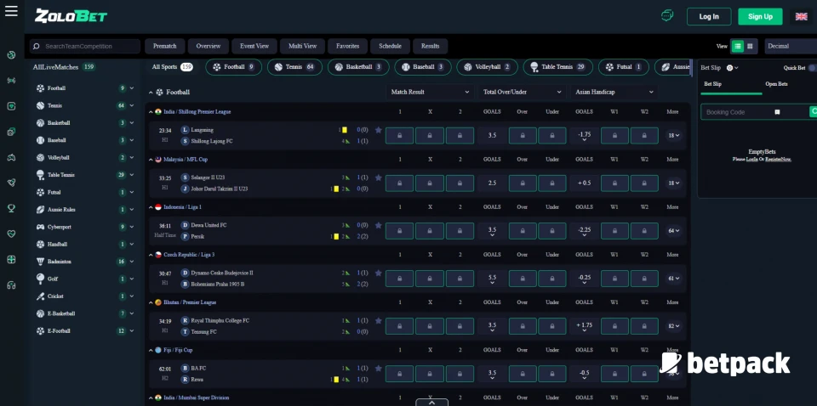817x406 pixels.
Task: Open the bet slip settings gear
Action: (x=731, y=68)
